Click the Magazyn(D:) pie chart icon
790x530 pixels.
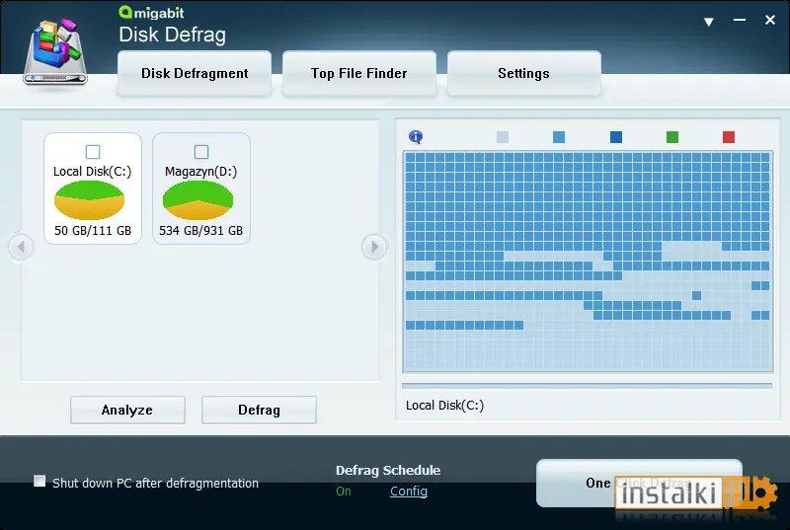[198, 200]
